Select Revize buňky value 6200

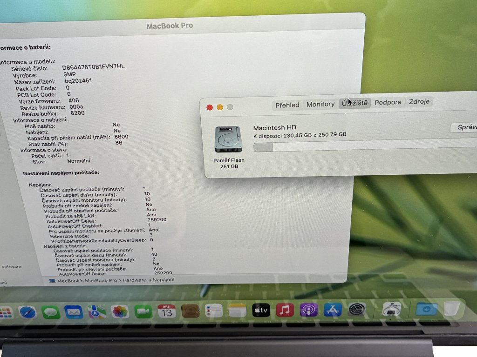coord(77,113)
